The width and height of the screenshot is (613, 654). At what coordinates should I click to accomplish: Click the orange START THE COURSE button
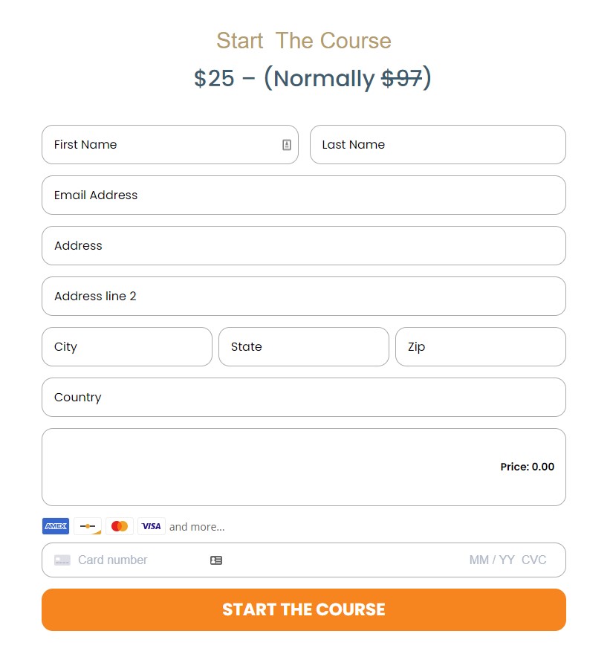pos(304,610)
